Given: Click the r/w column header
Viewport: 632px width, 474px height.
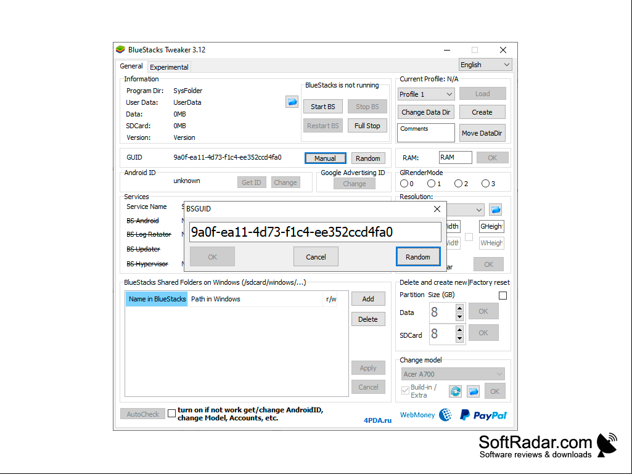Looking at the screenshot, I should [331, 299].
